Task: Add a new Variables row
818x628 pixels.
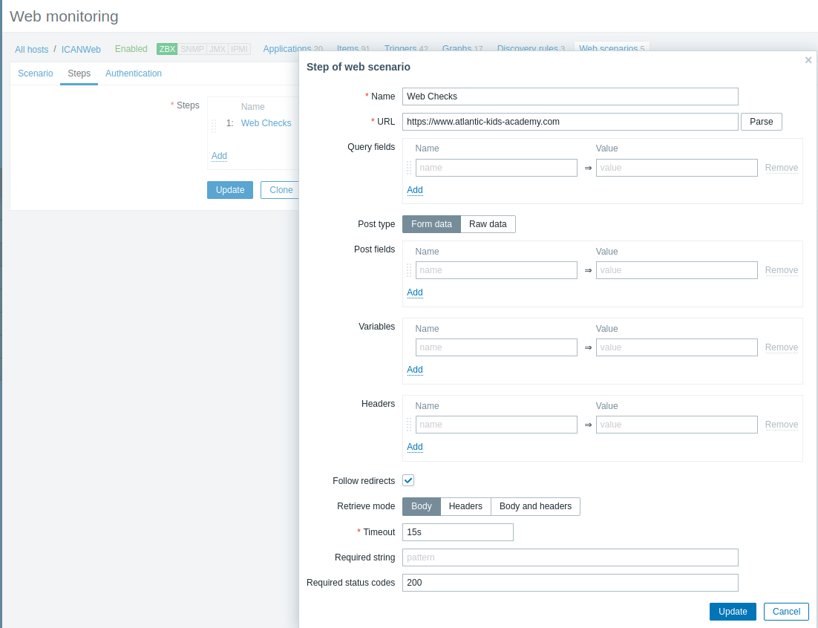Action: 415,369
